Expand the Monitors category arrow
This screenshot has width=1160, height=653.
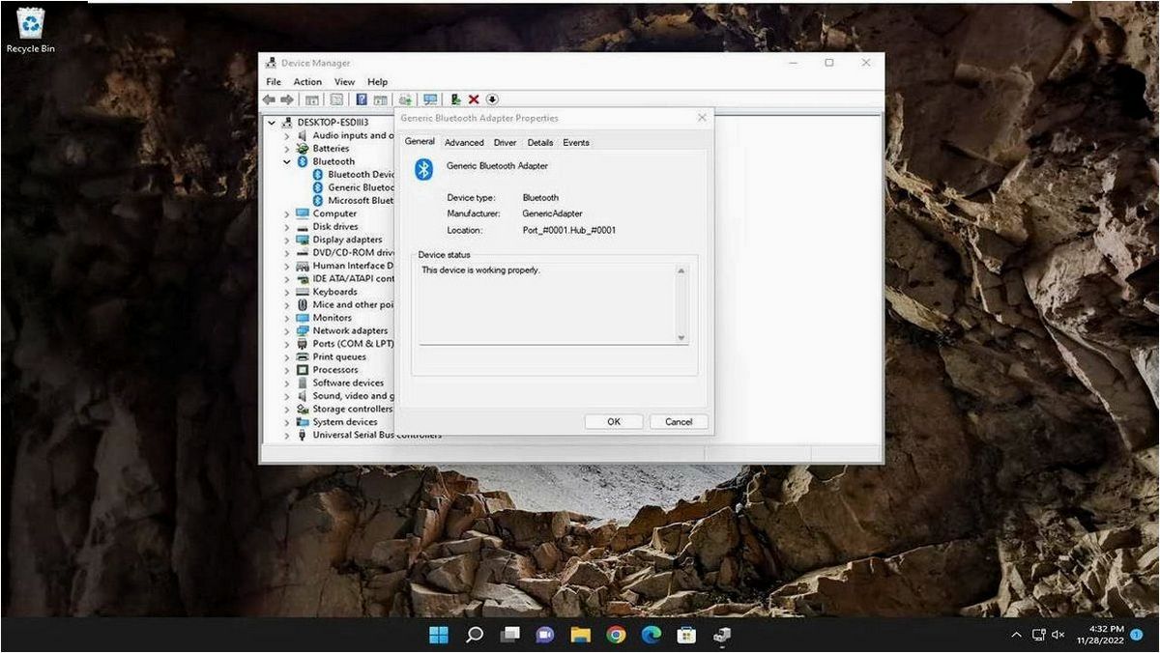tap(287, 318)
